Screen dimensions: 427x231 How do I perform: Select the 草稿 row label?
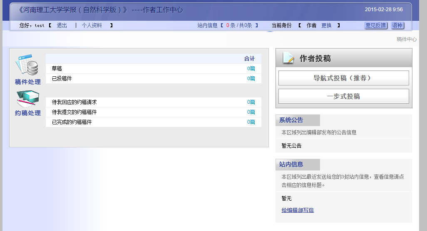tap(57, 68)
